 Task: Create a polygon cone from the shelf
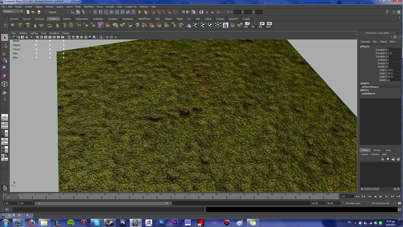pyautogui.click(x=35, y=25)
